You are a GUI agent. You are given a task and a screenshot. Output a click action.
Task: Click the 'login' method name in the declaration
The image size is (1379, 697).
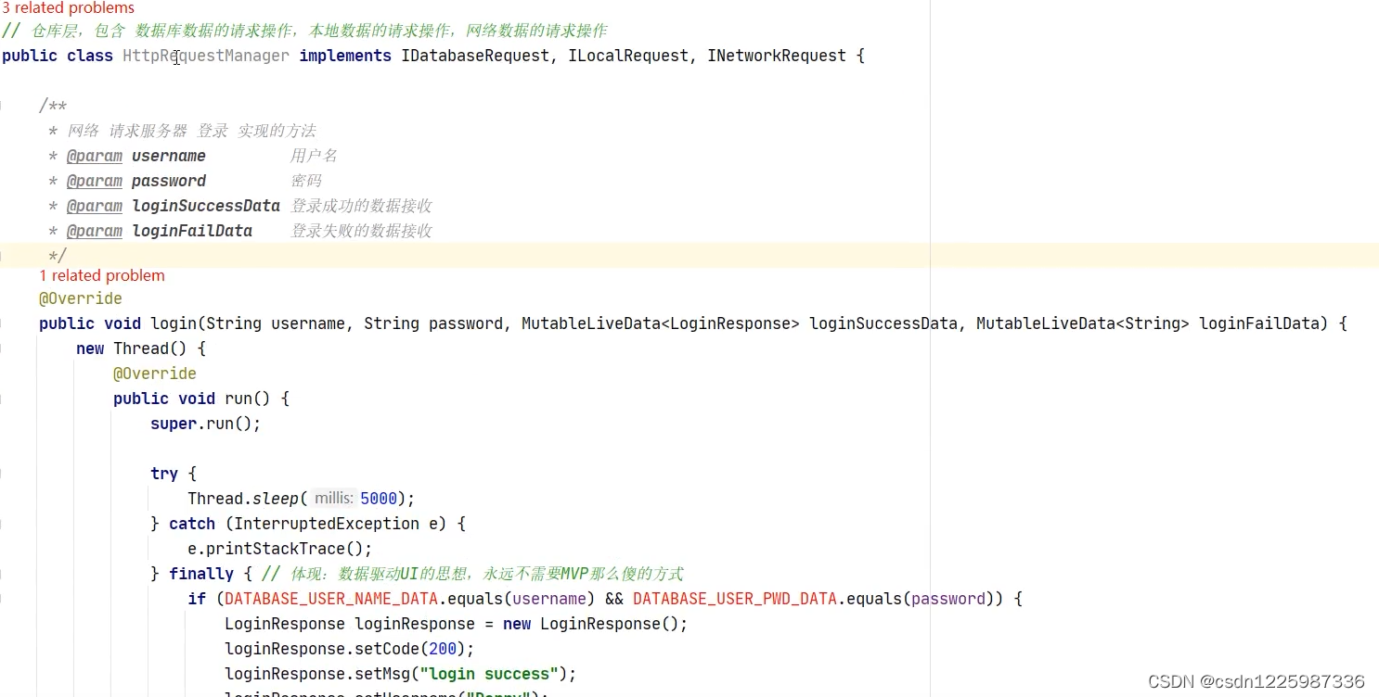tap(174, 323)
